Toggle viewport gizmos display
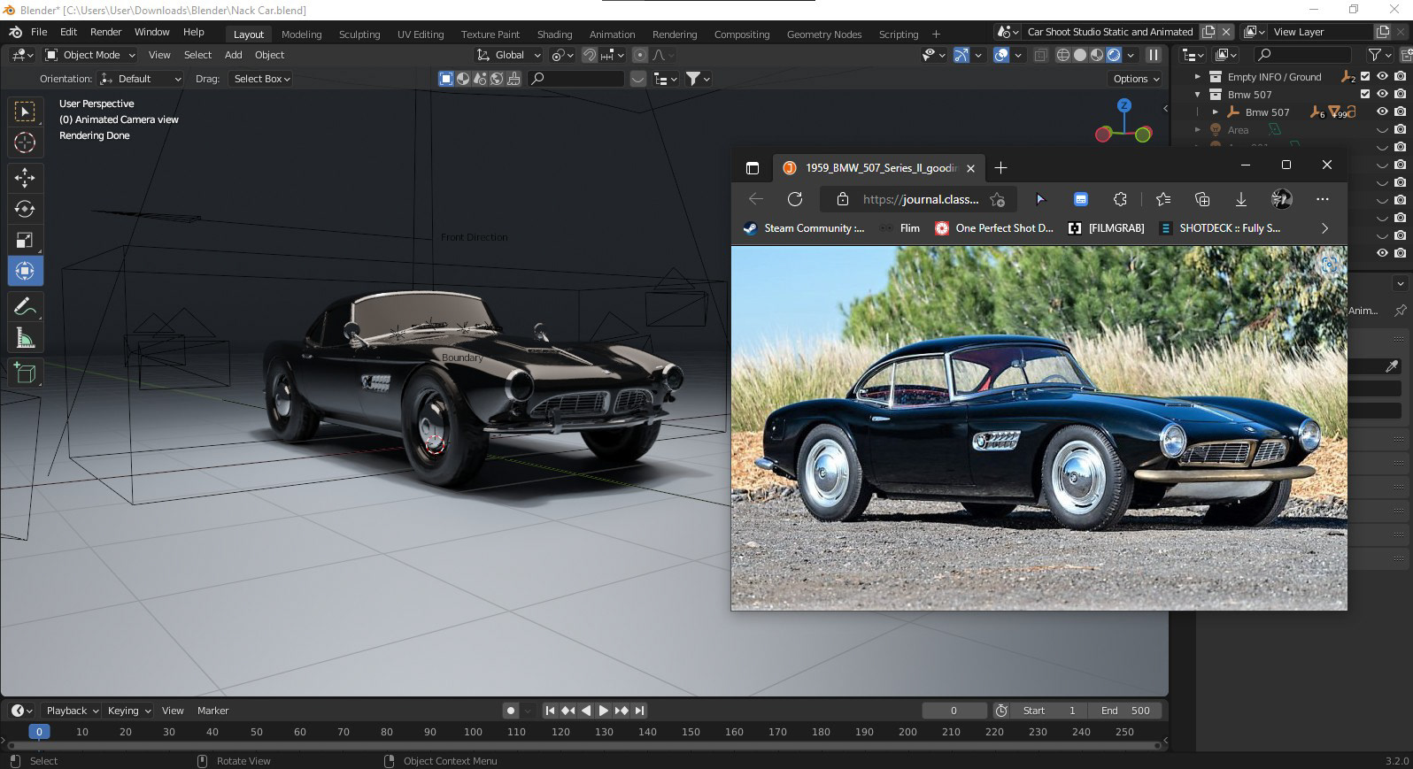 coord(961,55)
